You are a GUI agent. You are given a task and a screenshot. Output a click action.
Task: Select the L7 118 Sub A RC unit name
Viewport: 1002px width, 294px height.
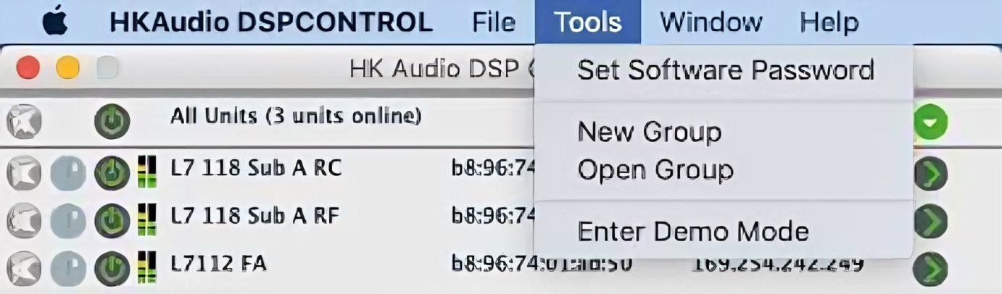coord(256,169)
